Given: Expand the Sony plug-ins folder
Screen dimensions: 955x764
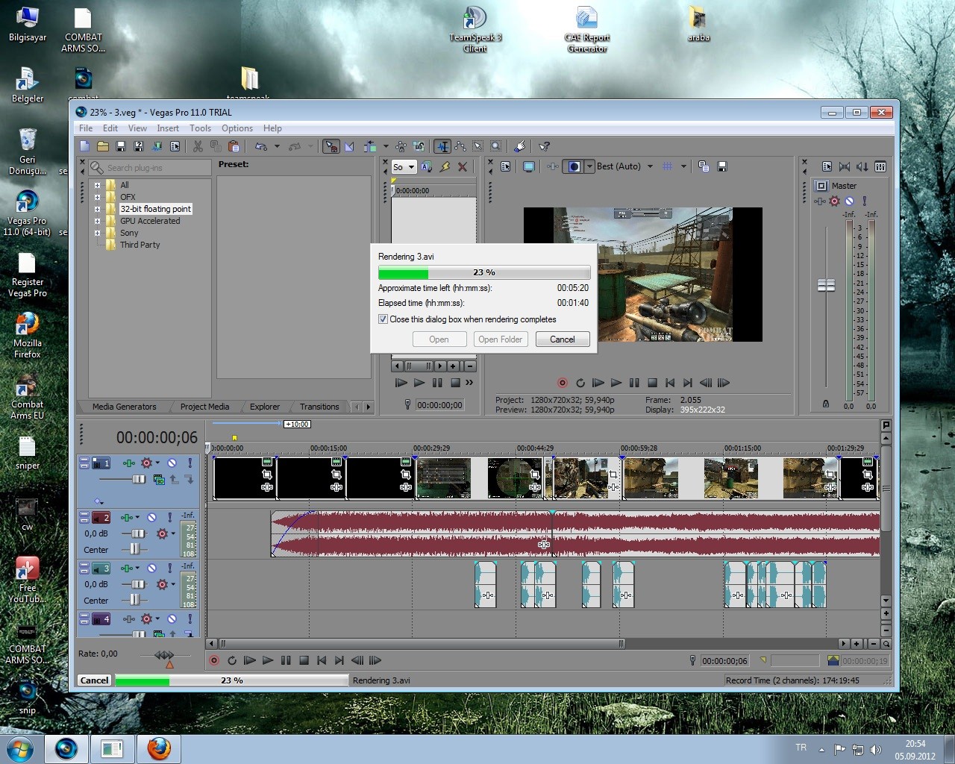Looking at the screenshot, I should tap(97, 233).
